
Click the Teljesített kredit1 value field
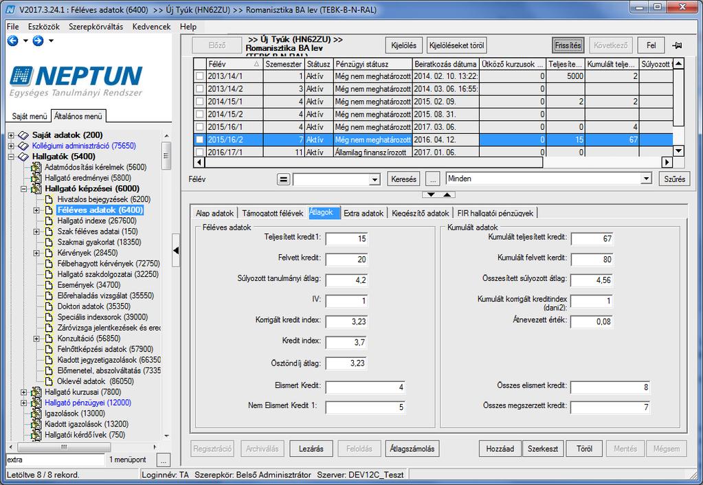point(346,239)
